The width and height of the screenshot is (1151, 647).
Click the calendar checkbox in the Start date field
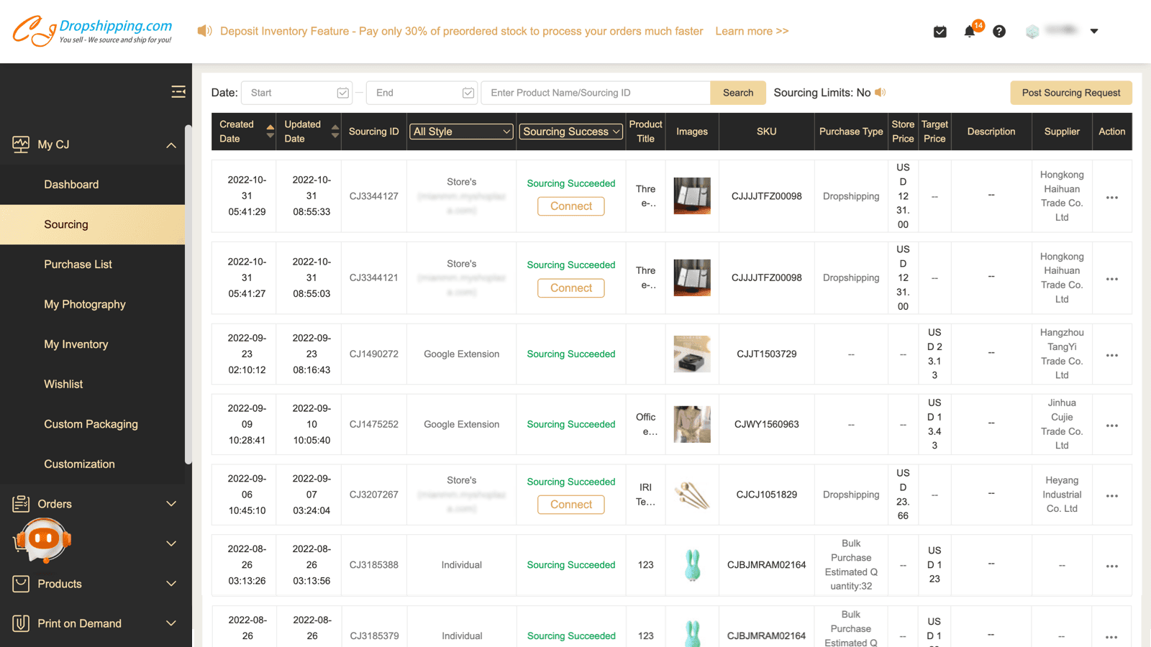click(x=342, y=92)
